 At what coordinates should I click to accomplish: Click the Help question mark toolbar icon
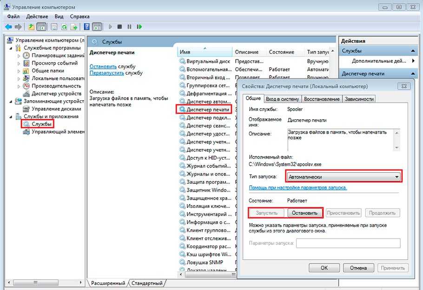click(87, 27)
